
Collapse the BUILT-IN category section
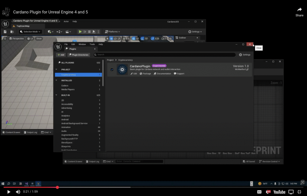pos(56,95)
